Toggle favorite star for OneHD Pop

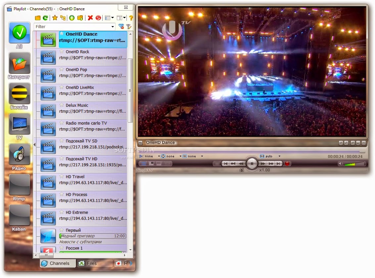tap(62, 69)
